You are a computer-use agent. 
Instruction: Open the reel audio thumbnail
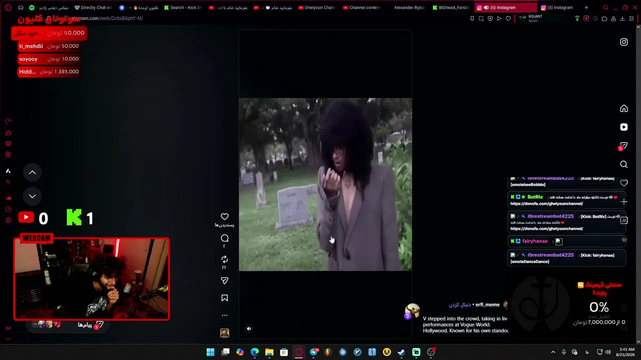224,333
